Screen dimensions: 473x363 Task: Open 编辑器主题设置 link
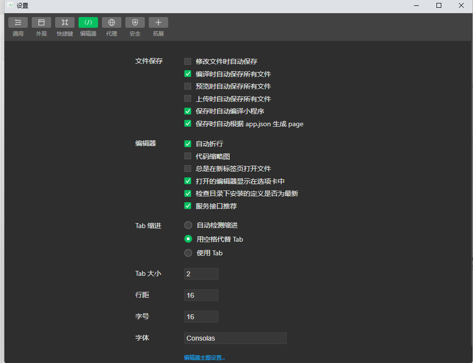tap(204, 358)
